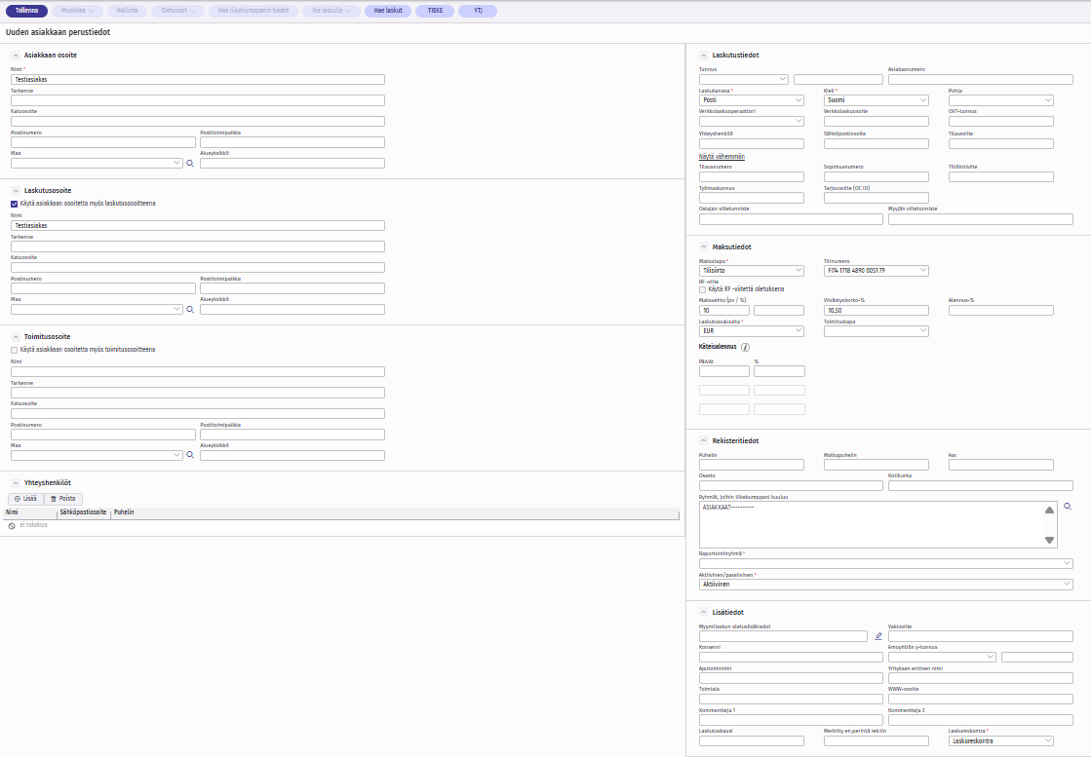The height and width of the screenshot is (757, 1091).
Task: Collapse the Lisätiedot section
Action: (703, 612)
